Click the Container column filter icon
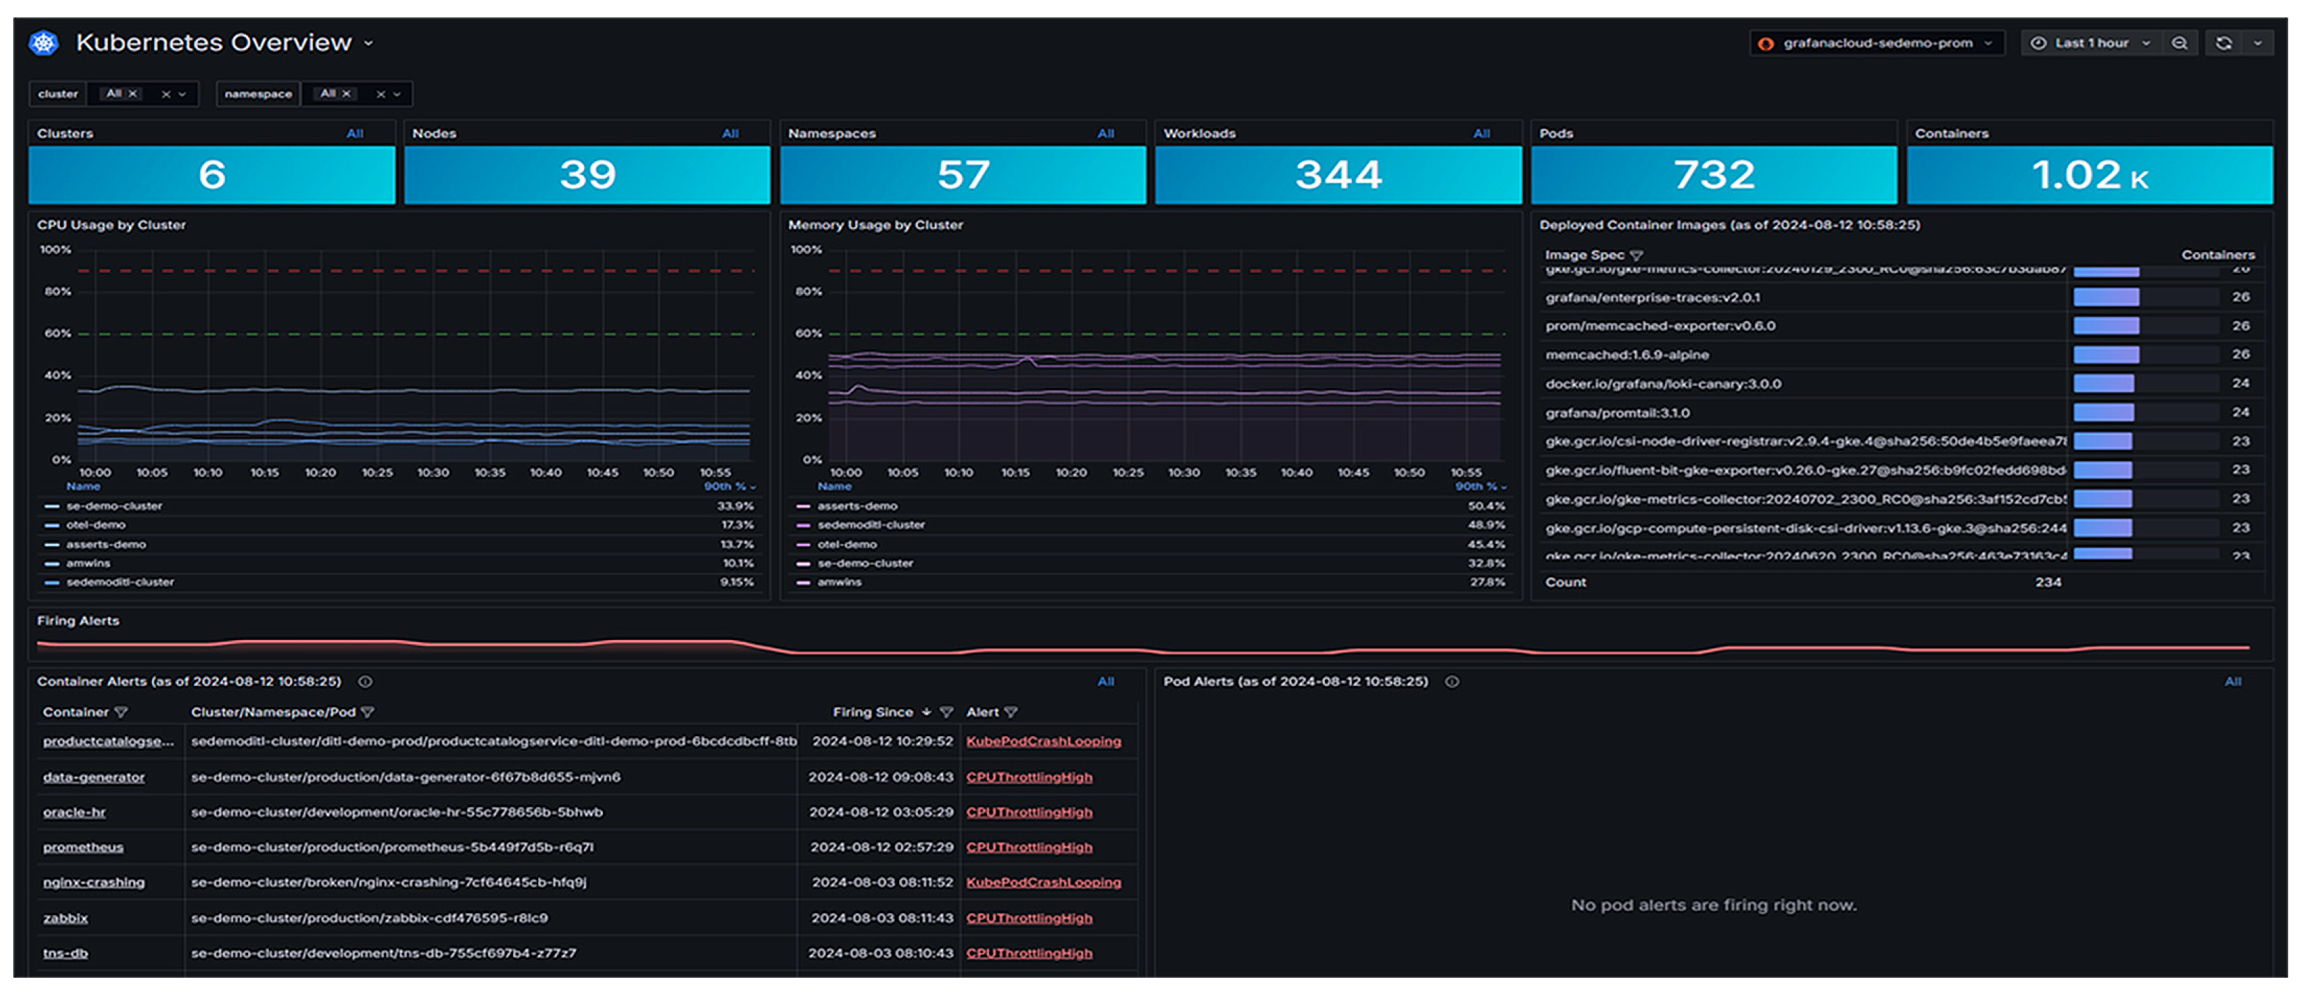 (x=122, y=712)
